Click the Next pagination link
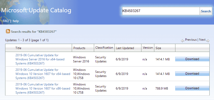214x100 pixels. (202, 40)
